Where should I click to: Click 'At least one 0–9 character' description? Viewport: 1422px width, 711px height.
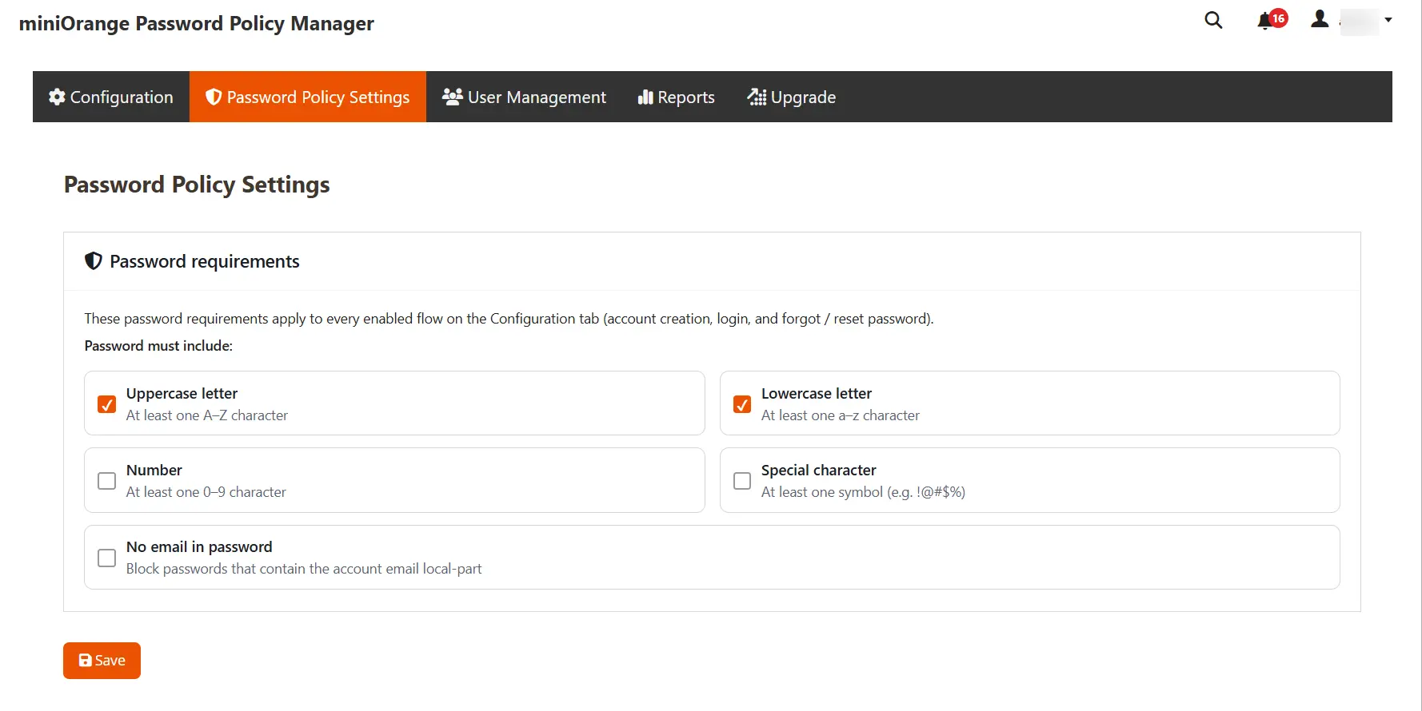click(206, 492)
